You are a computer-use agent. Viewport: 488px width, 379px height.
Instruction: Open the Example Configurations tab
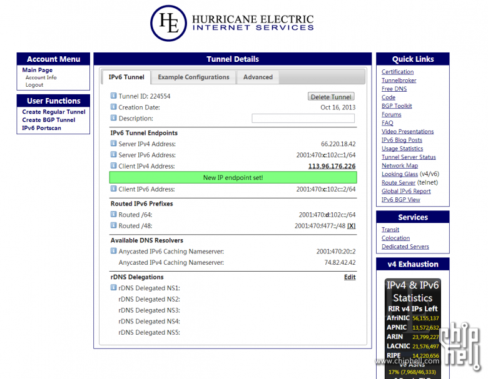pos(193,77)
